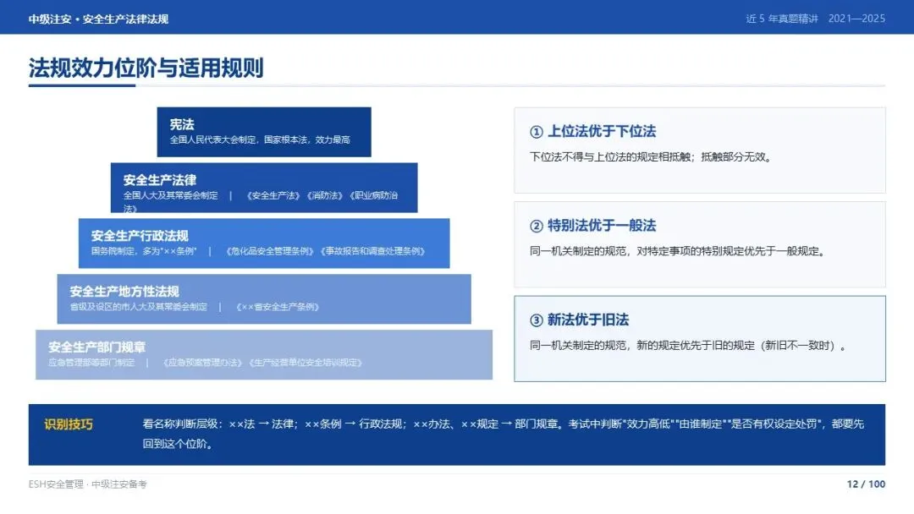This screenshot has width=914, height=514.
Task: Click the examples 《安全生产法》《消防法》
Action: coord(295,195)
